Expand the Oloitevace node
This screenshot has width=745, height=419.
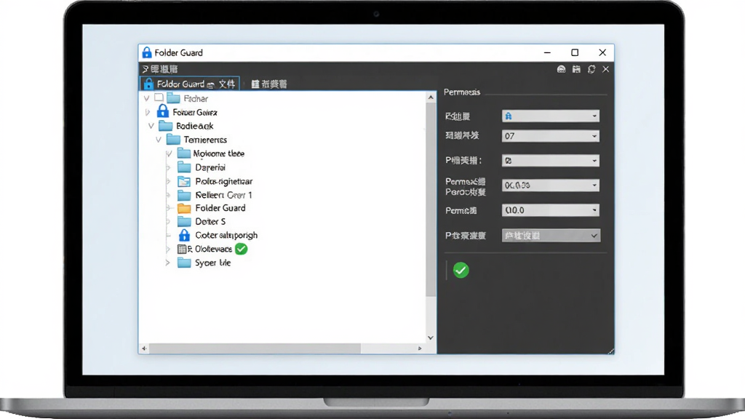tap(167, 249)
